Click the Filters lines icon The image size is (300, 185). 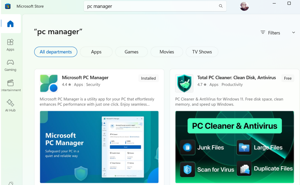coord(263,33)
